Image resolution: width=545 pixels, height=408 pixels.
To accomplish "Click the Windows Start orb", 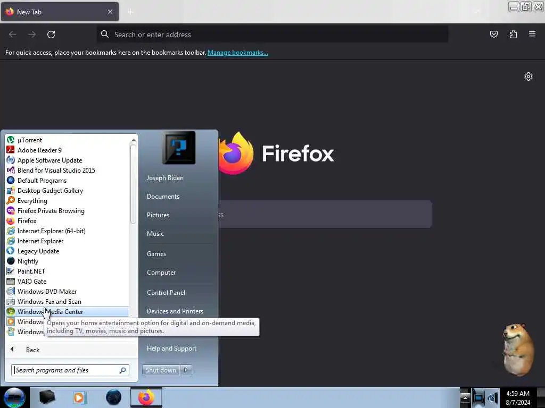I will [x=14, y=397].
